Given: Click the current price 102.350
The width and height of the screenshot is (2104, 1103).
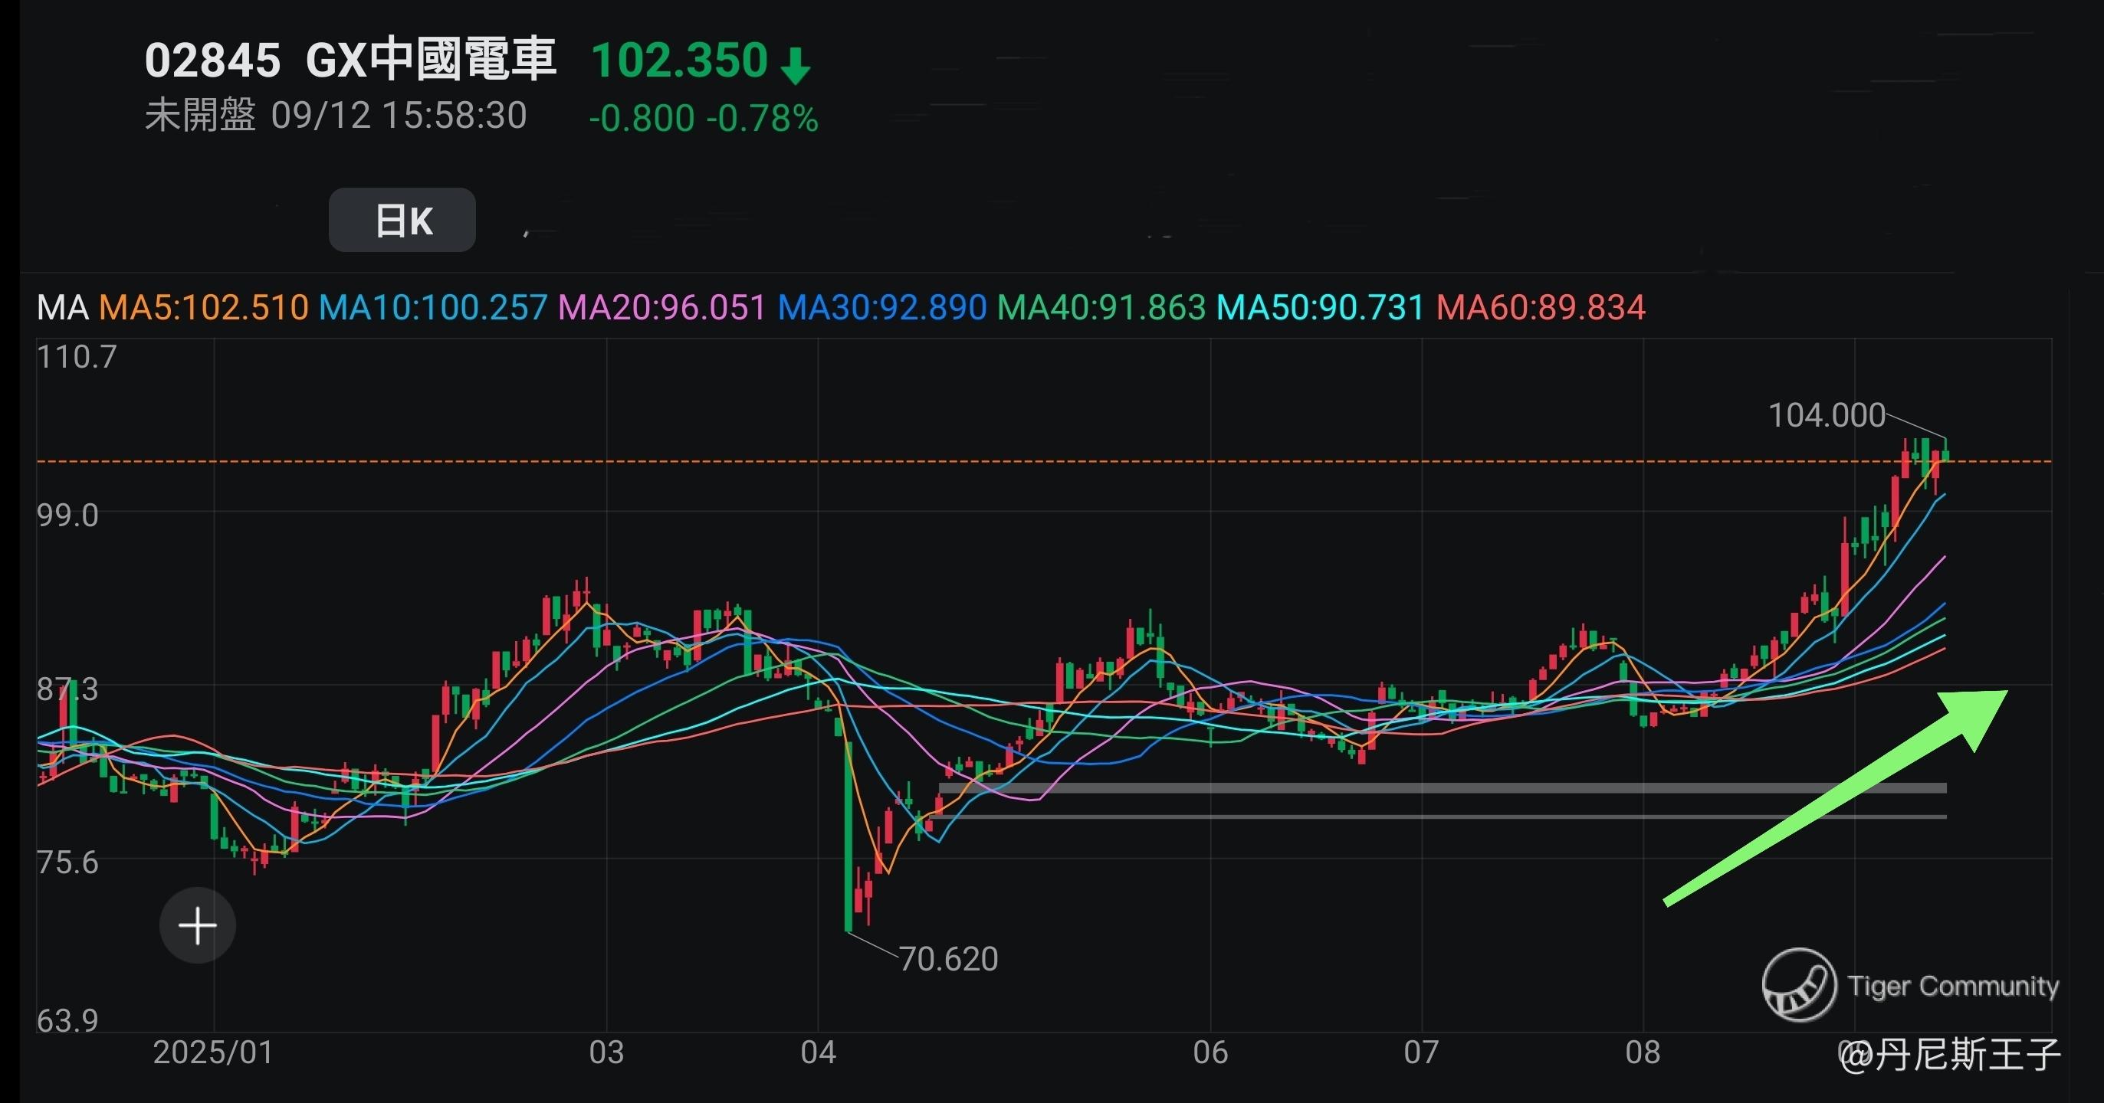Looking at the screenshot, I should pos(679,61).
